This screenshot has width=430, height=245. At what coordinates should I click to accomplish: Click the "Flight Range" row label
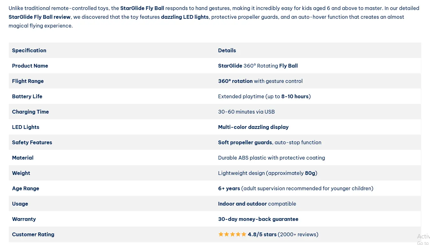tap(28, 81)
